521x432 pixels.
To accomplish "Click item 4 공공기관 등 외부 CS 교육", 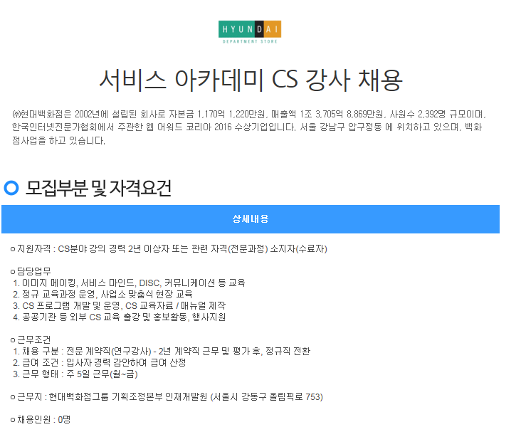I will 120,317.
